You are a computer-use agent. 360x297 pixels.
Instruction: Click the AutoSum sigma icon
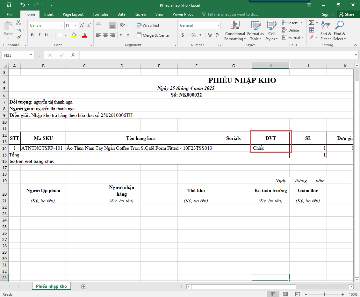point(311,23)
